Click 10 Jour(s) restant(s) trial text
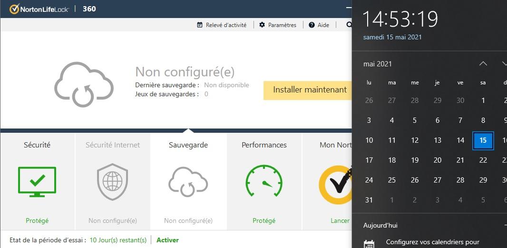This screenshot has width=507, height=248. [118, 240]
